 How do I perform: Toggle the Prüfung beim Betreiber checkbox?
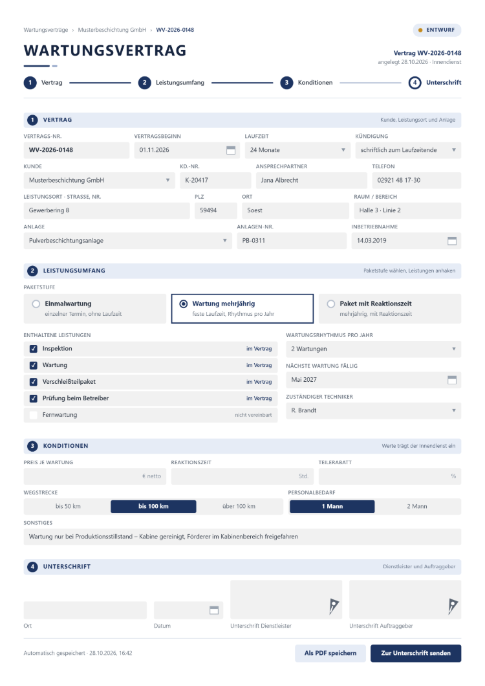point(33,399)
